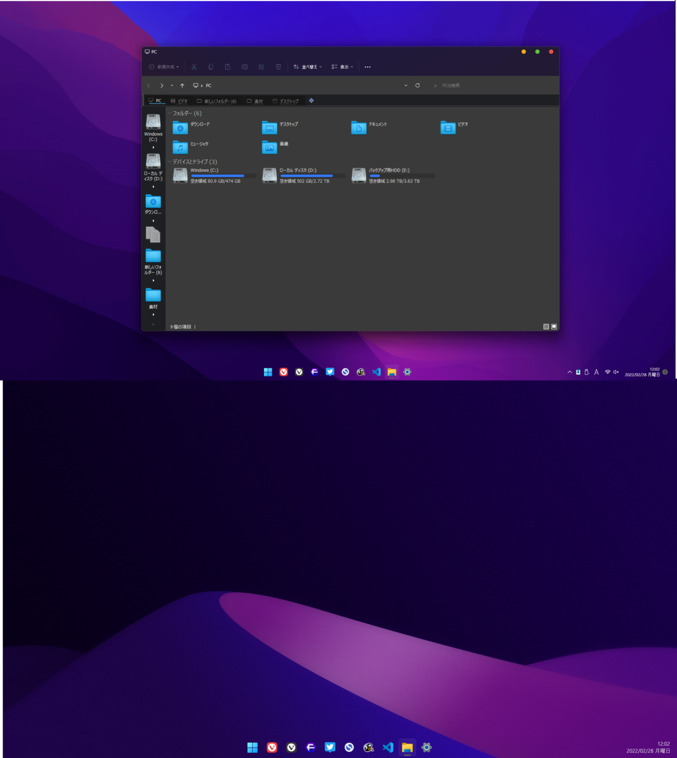Viewport: 677px width, 758px height.
Task: Click the Wi-Fi icon in the system tray
Action: click(x=608, y=372)
